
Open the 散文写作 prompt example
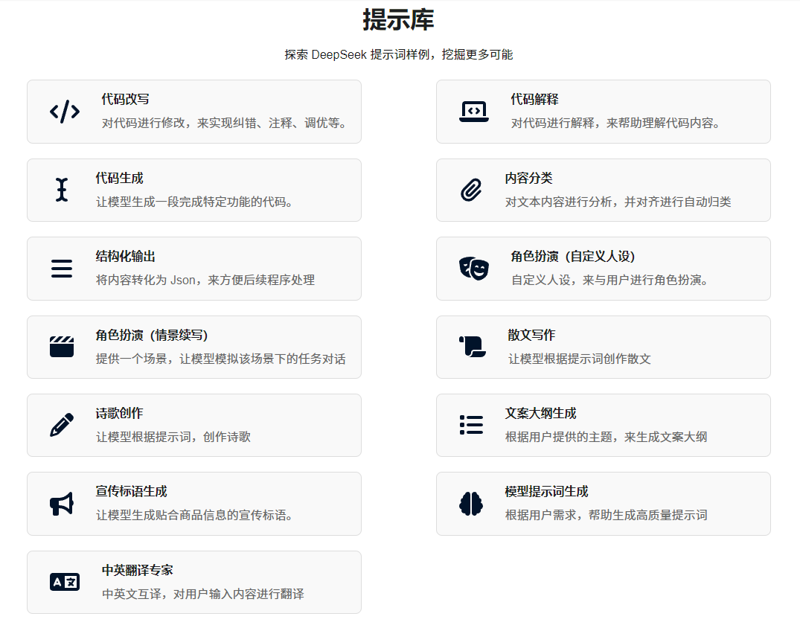(x=603, y=347)
